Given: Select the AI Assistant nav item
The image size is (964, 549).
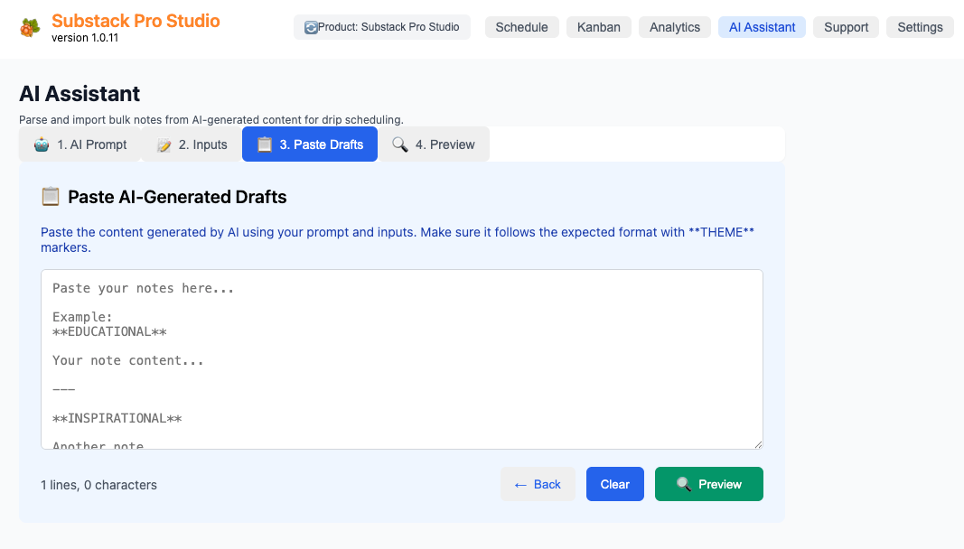Looking at the screenshot, I should pyautogui.click(x=762, y=27).
